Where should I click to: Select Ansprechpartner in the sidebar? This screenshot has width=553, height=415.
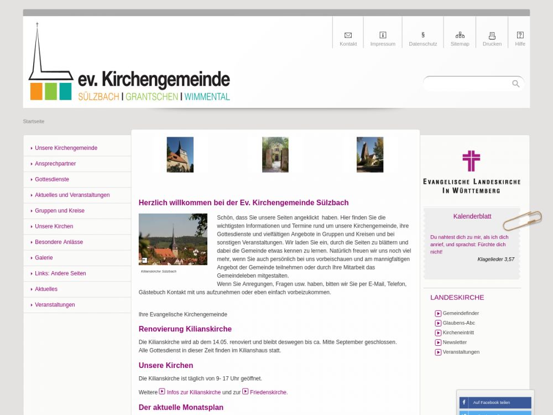(x=55, y=164)
